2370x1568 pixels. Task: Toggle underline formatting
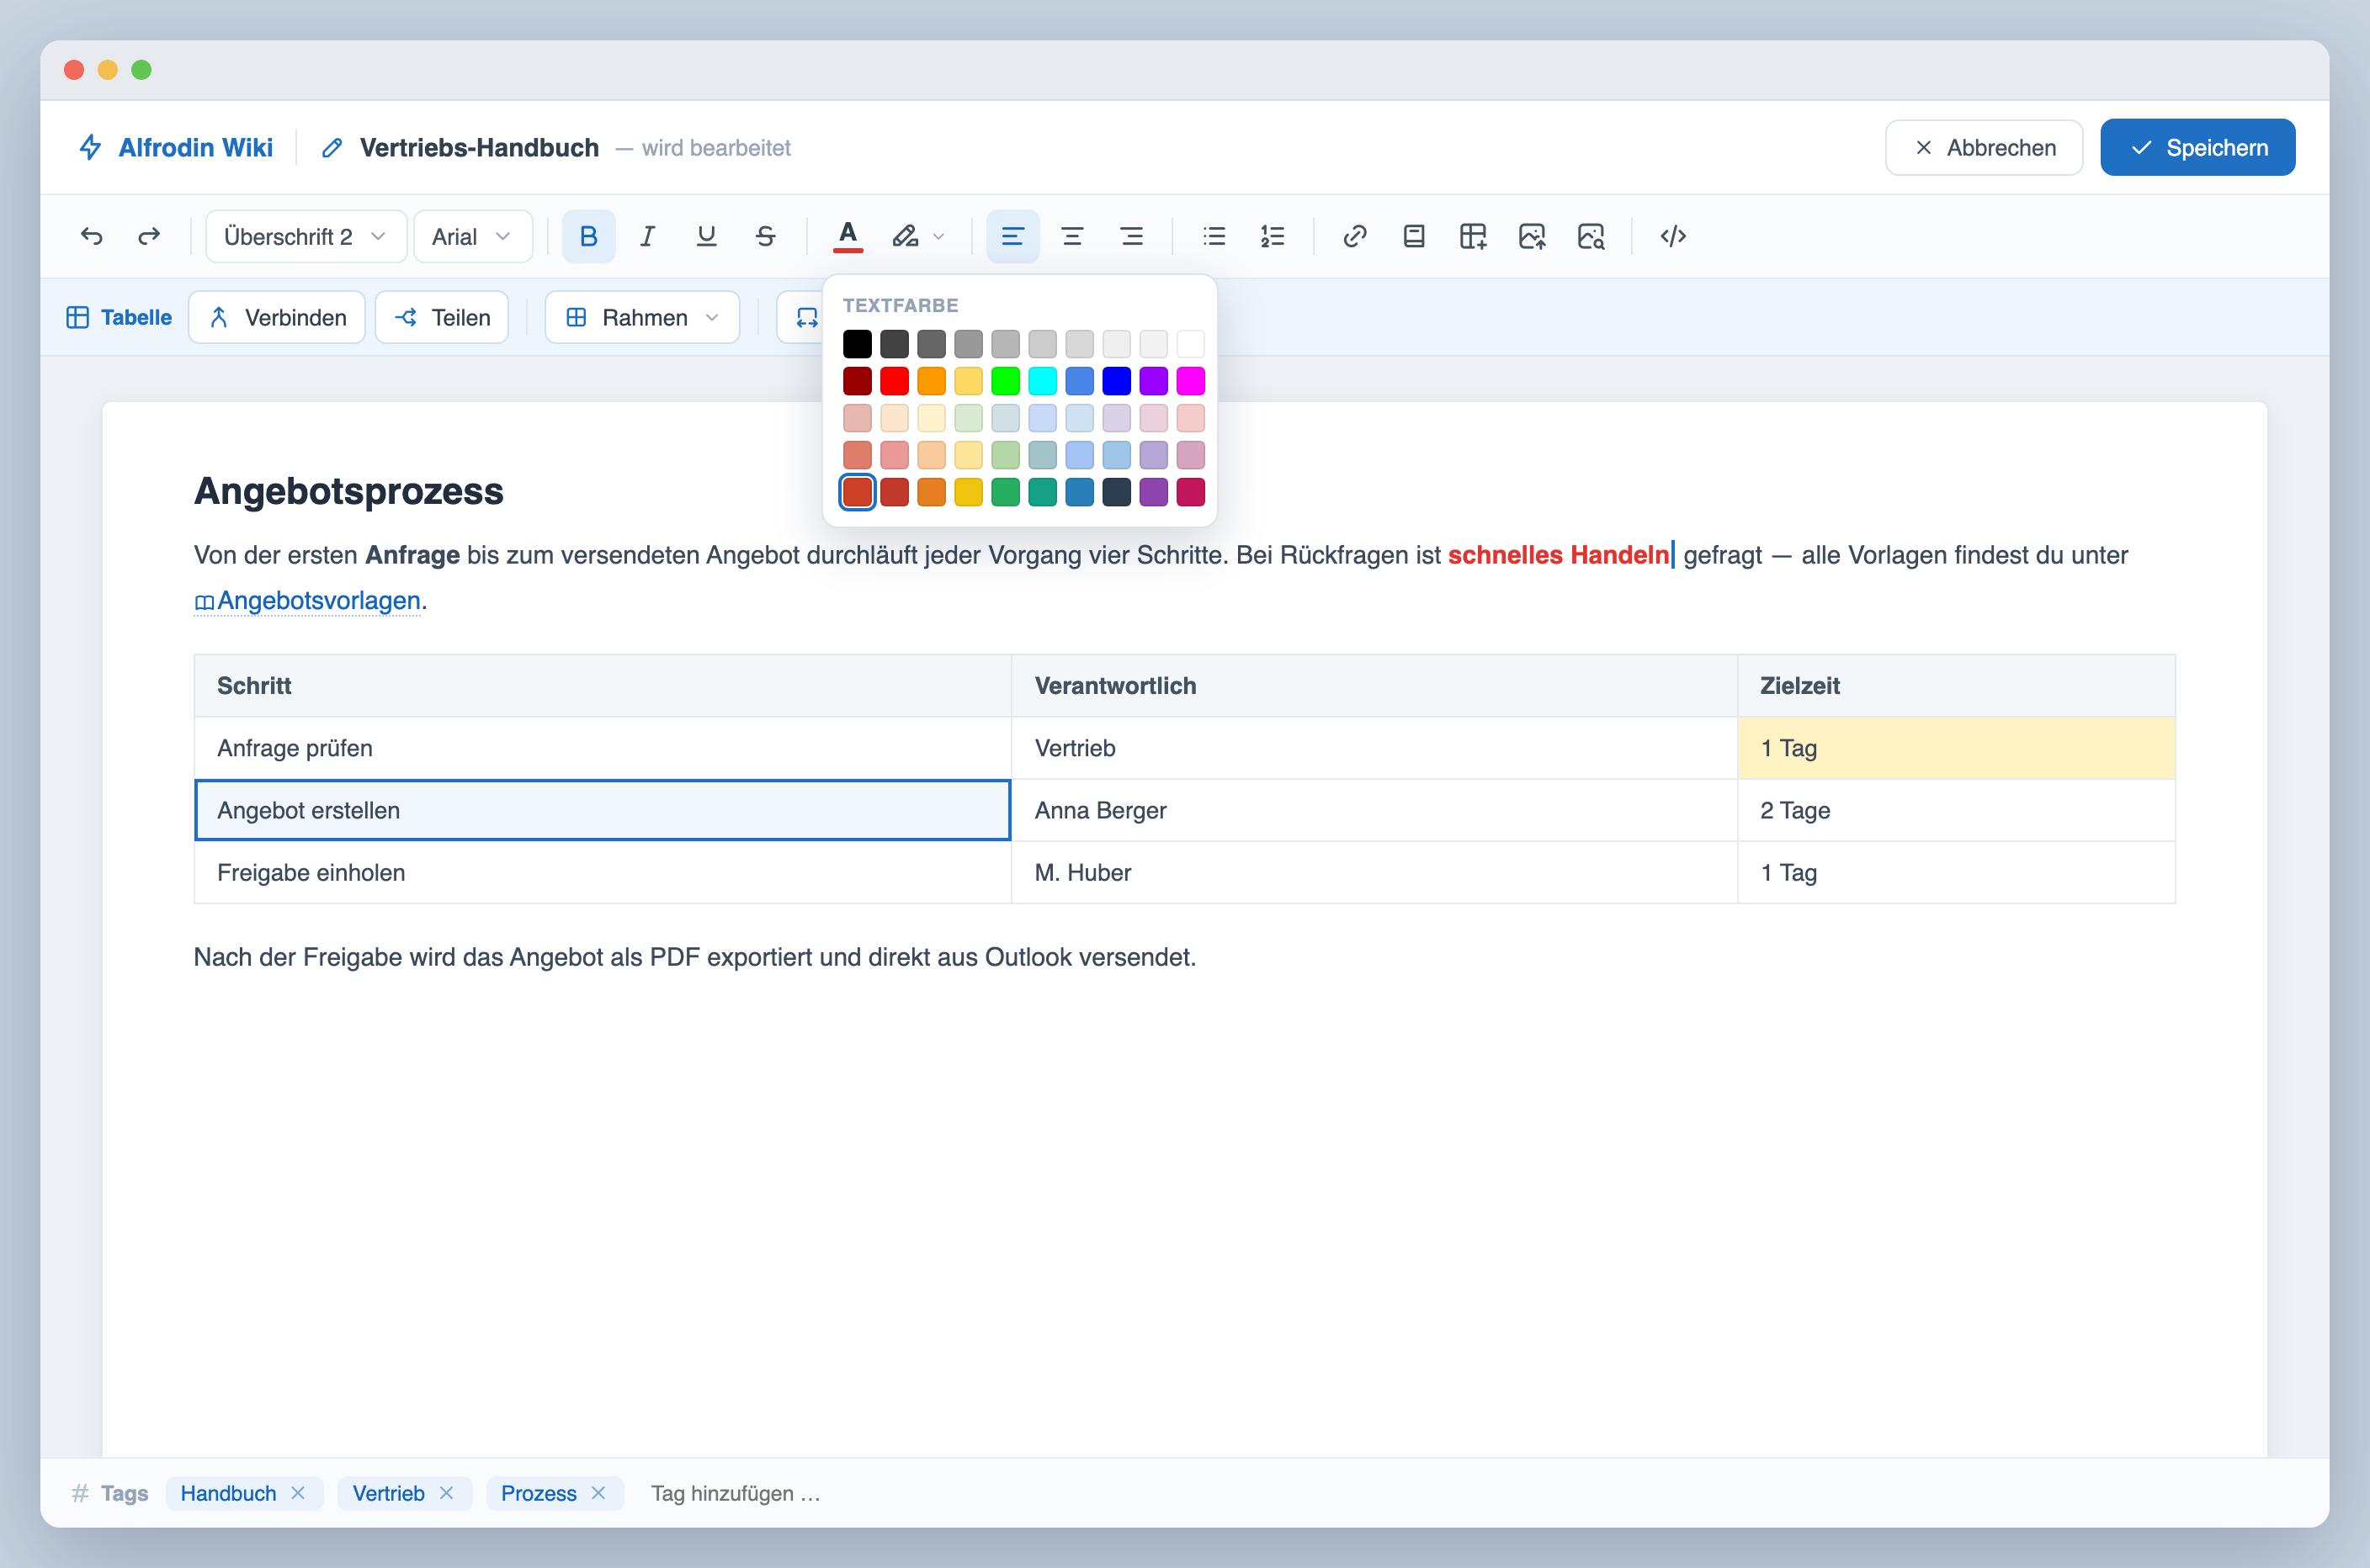[706, 236]
